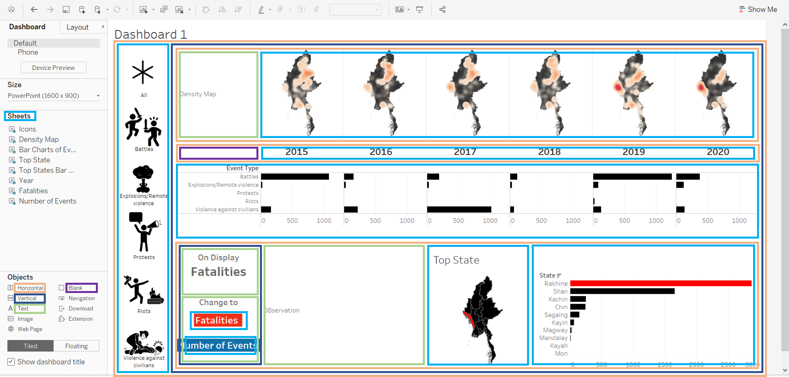789x377 pixels.
Task: Switch to the Layout tab
Action: pyautogui.click(x=77, y=27)
